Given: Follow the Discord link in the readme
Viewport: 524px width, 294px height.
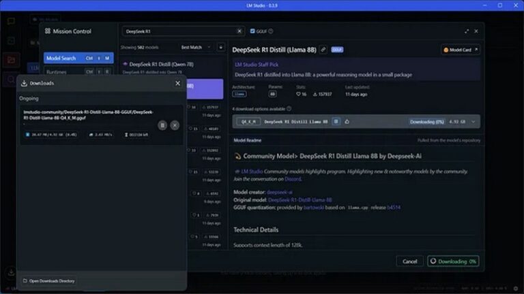Looking at the screenshot, I should 293,179.
